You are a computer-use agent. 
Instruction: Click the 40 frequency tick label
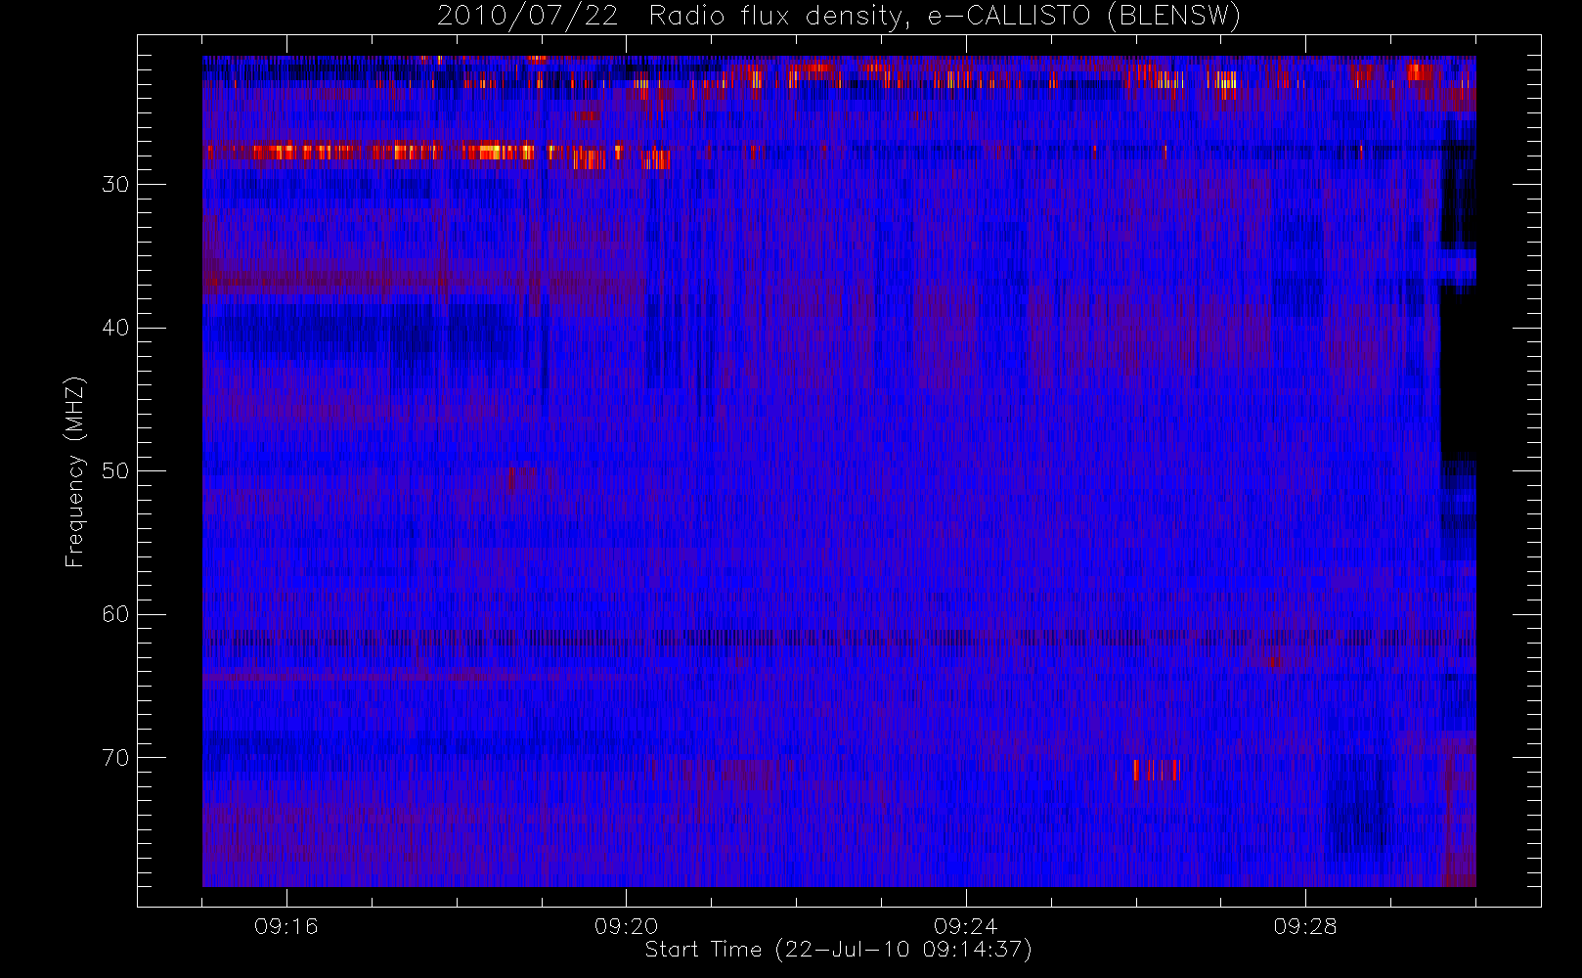pyautogui.click(x=115, y=328)
